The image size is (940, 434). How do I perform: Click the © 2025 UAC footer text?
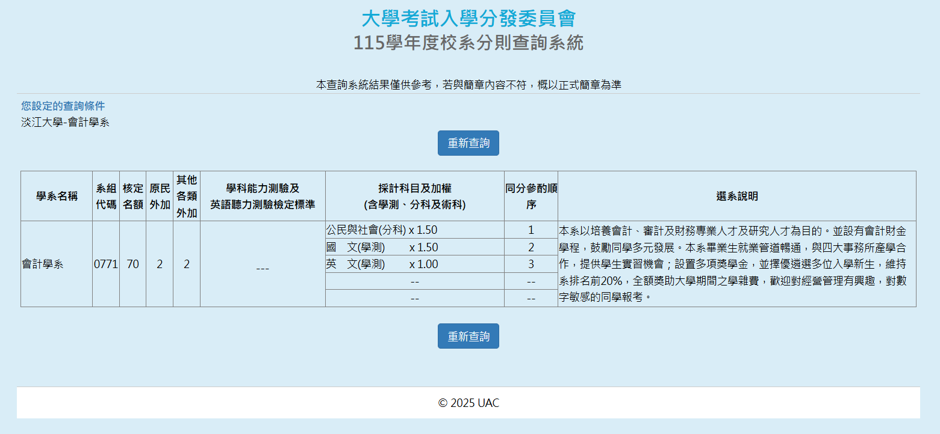[x=468, y=403]
